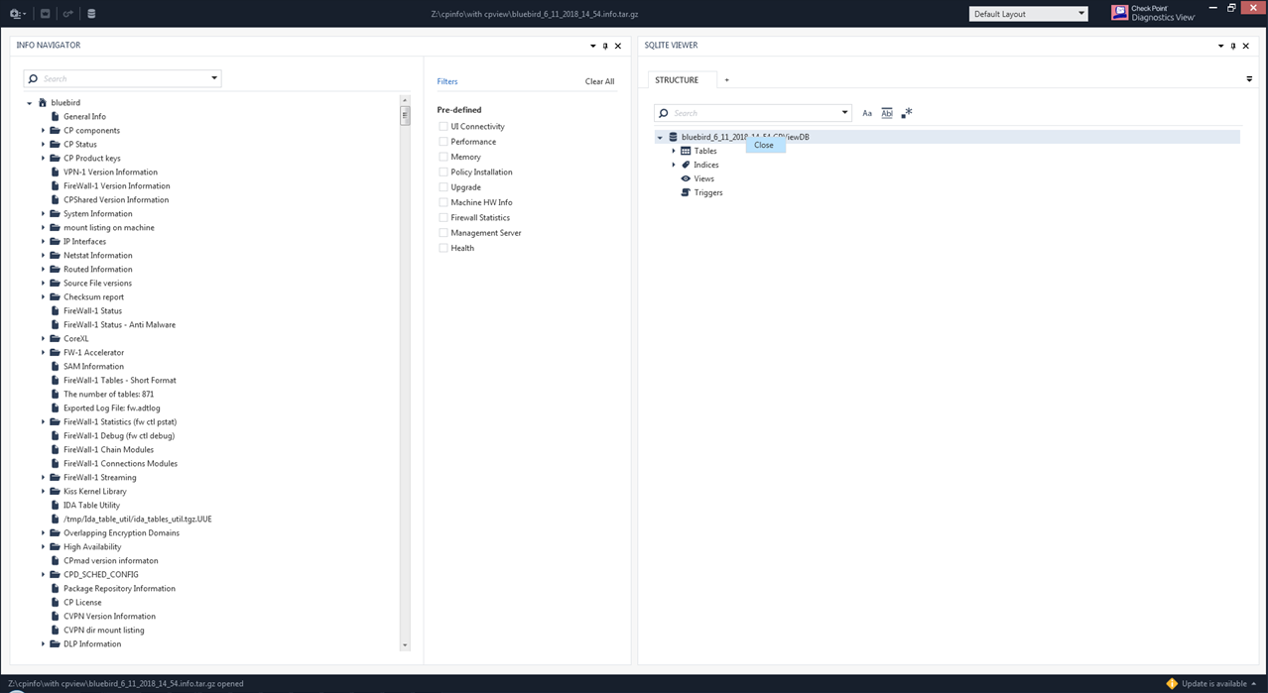
Task: Enable the Machine HW Info filter
Action: point(444,202)
